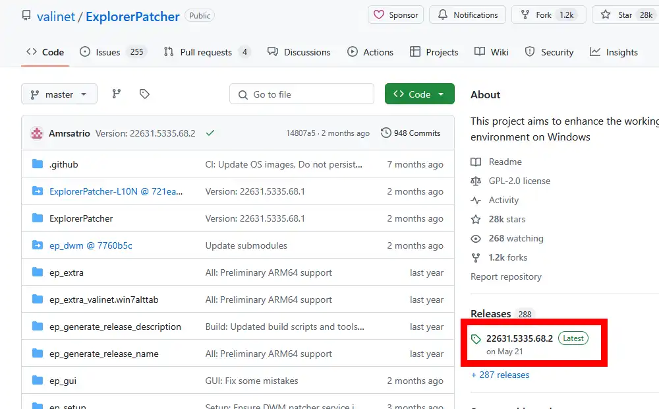Click the ep_generate_release_name folder icon

point(38,353)
